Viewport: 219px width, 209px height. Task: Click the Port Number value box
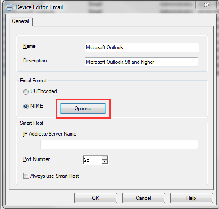pos(92,160)
